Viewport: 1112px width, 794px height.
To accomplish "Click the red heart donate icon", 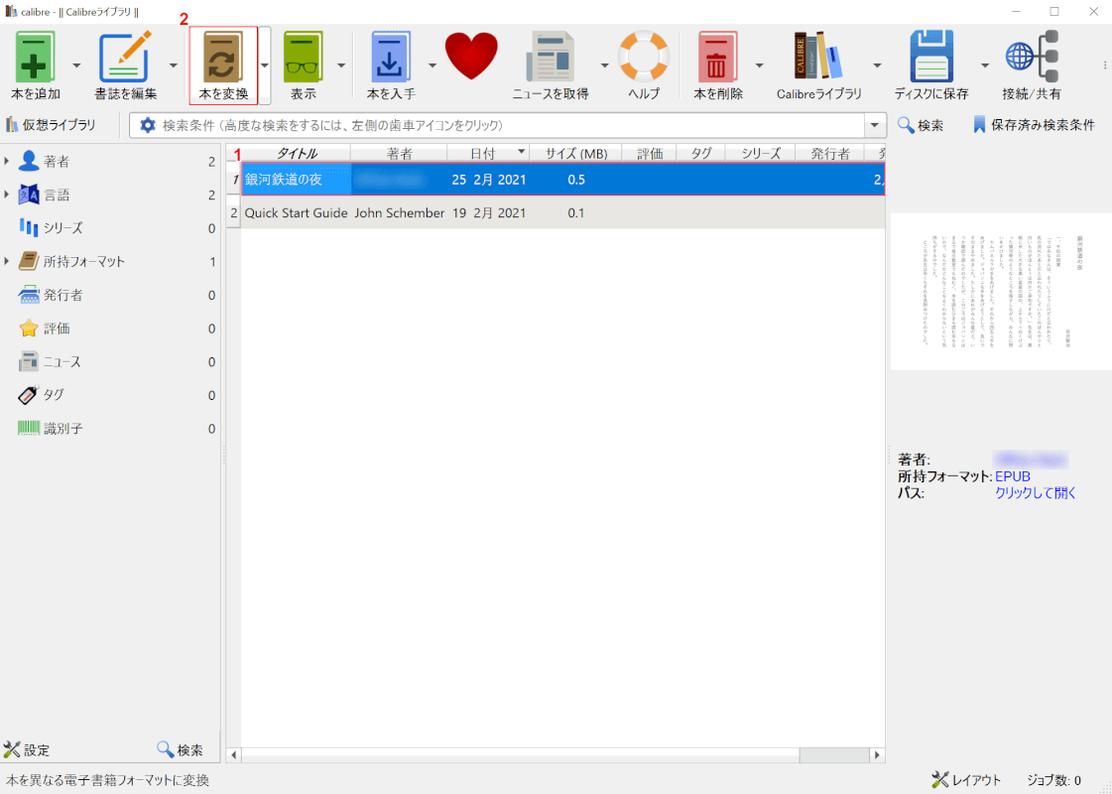I will tap(471, 56).
